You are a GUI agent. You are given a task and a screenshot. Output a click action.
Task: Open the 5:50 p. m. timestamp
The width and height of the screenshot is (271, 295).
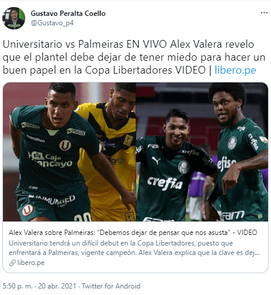(18, 286)
